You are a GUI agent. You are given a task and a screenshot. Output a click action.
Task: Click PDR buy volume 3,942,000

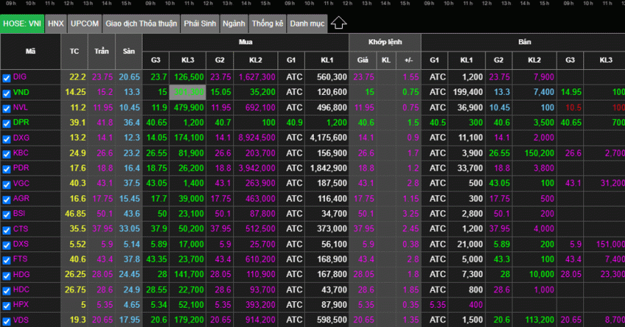coord(257,168)
